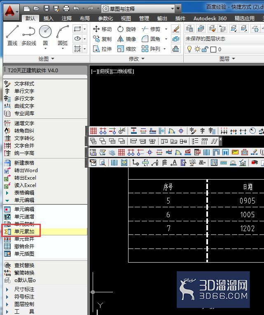Click 单元合并 in the Tangent menu
The height and width of the screenshot is (315, 264).
click(24, 239)
